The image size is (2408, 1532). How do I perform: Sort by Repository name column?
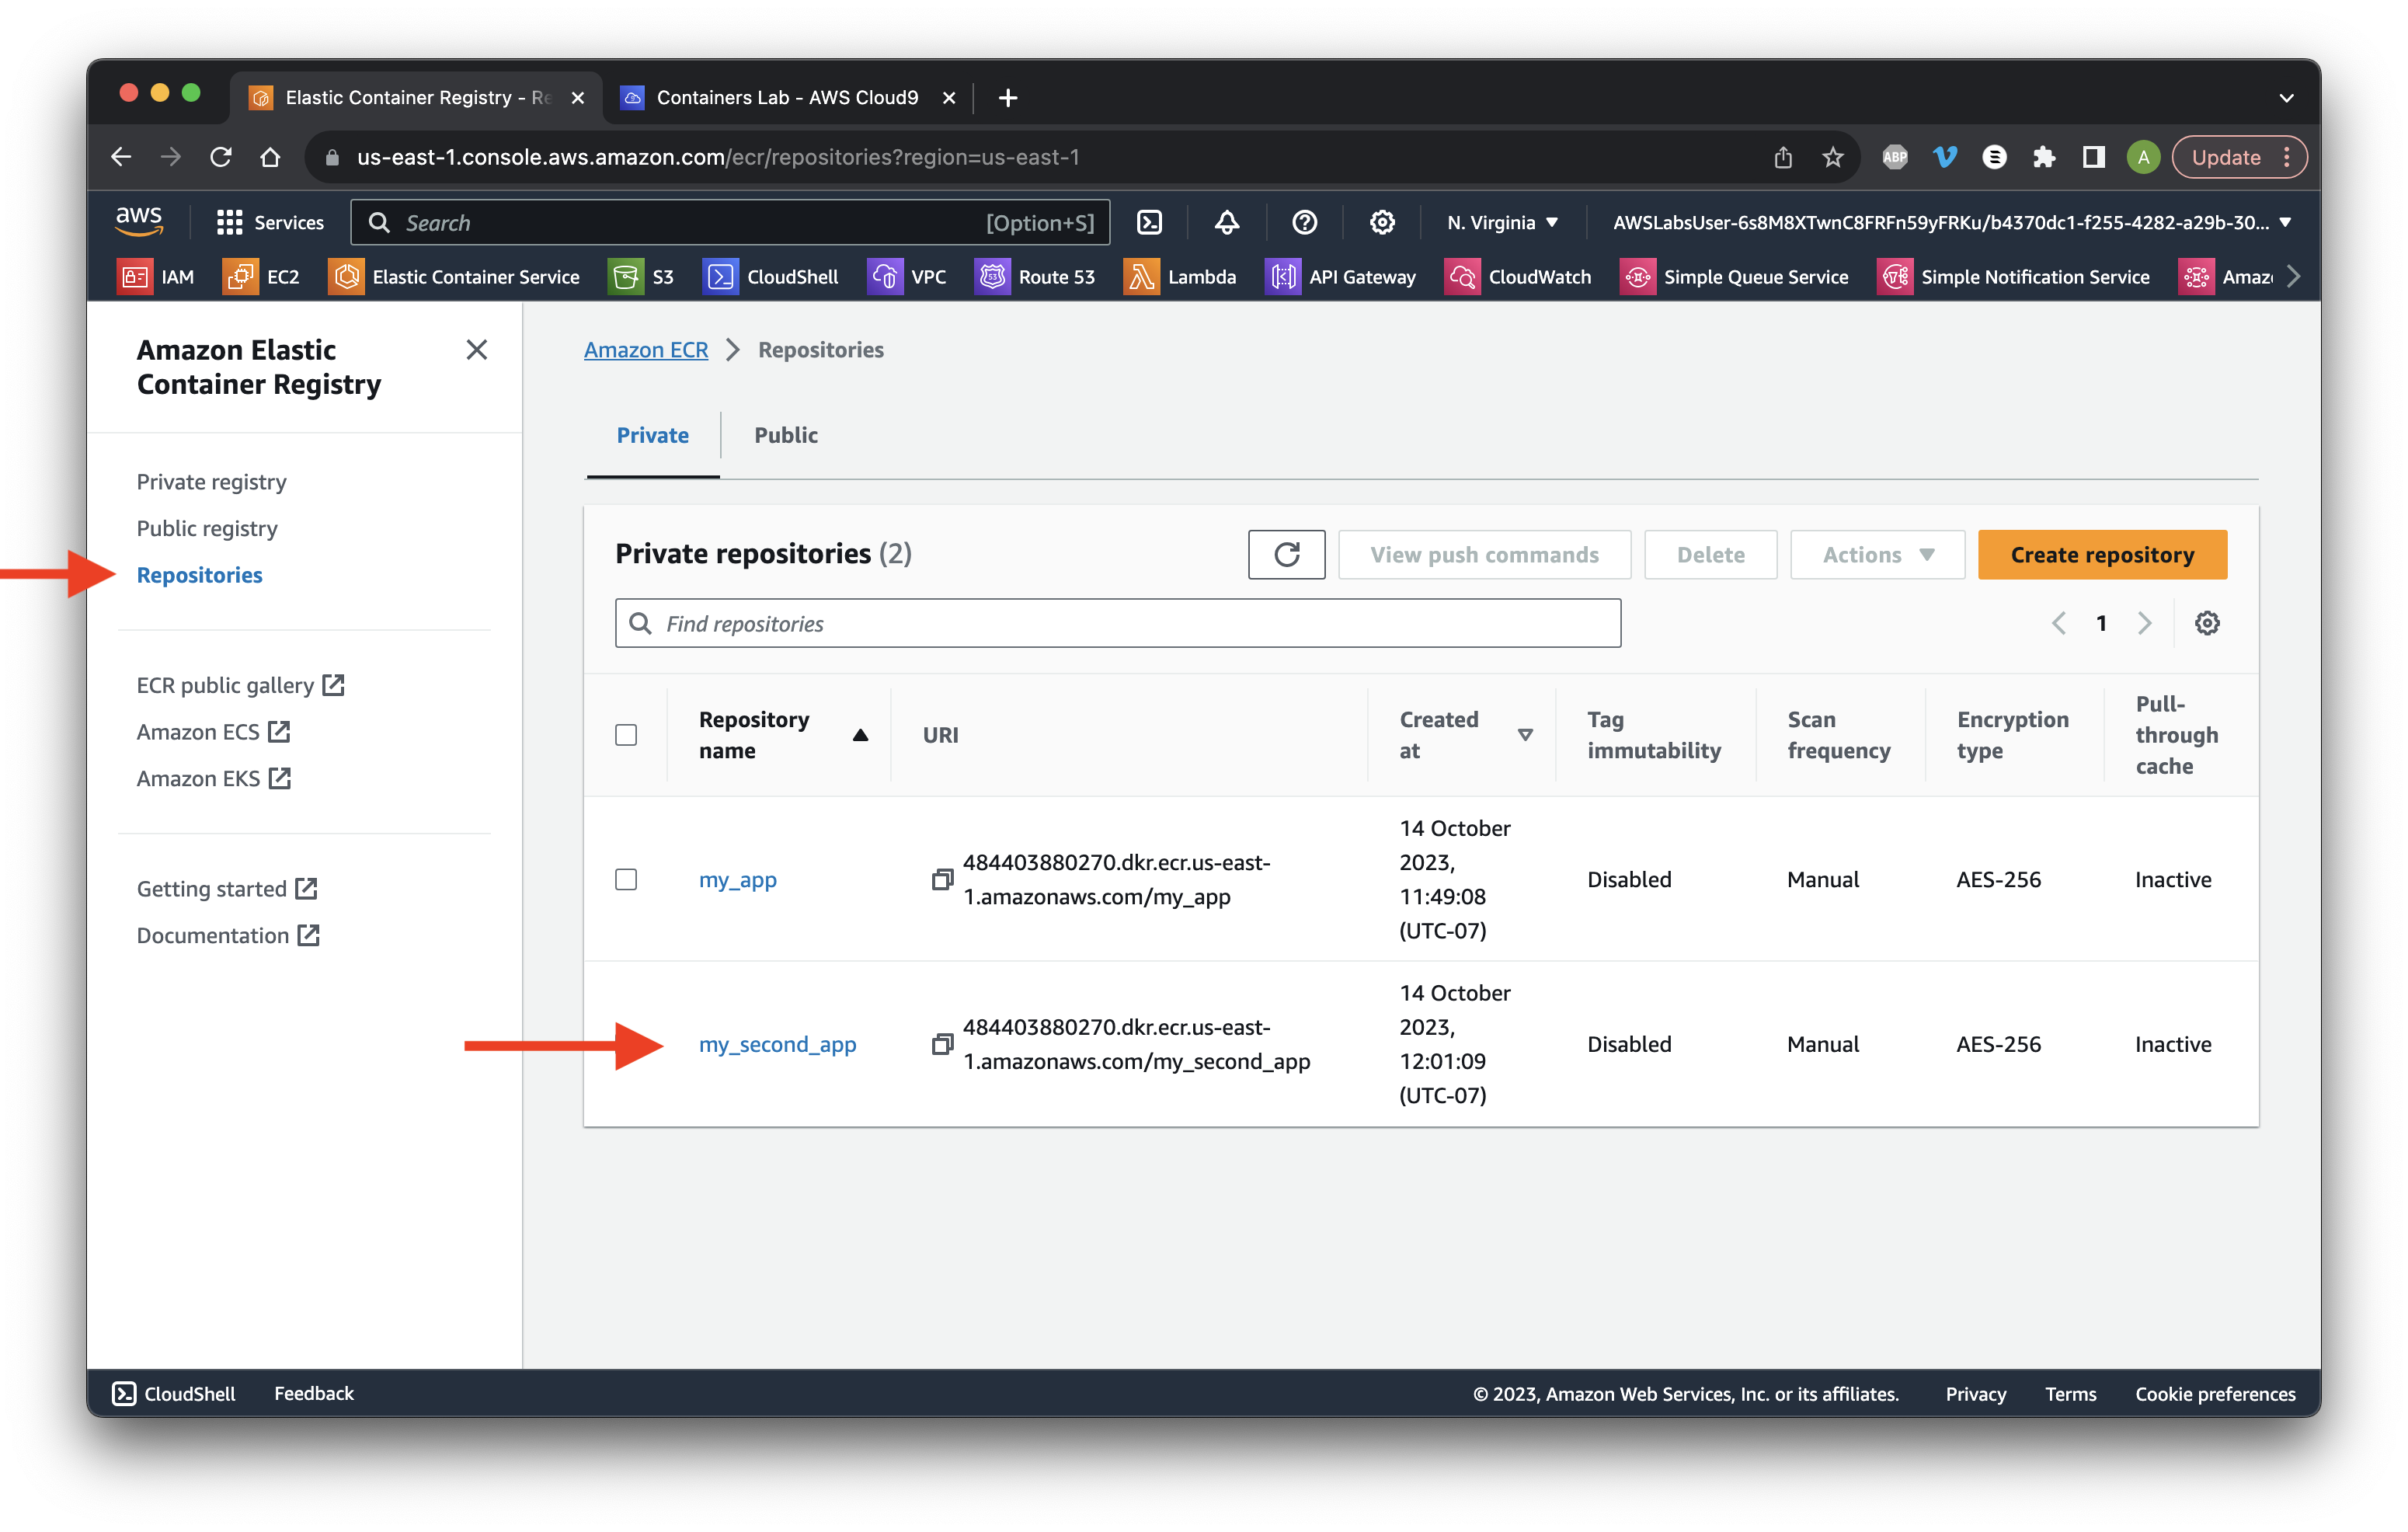point(782,735)
